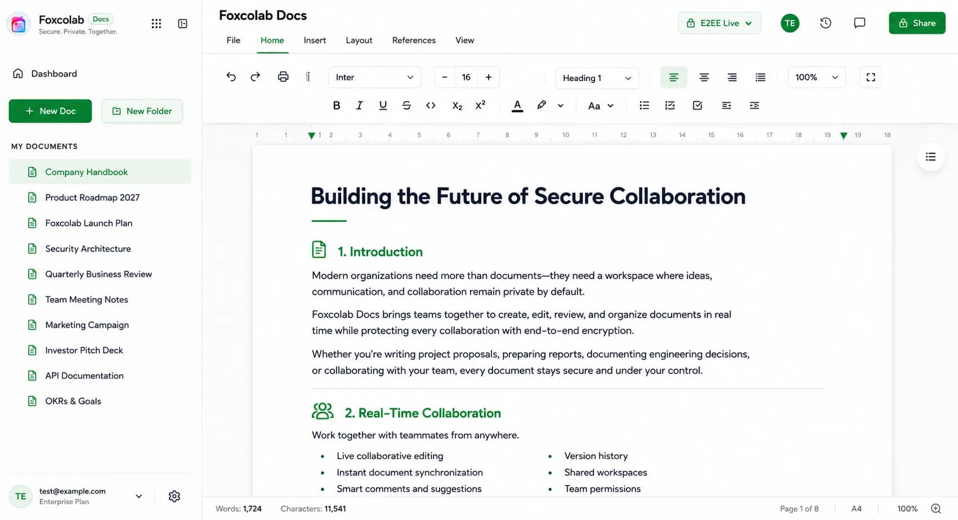Open the comments speech bubble icon

[x=859, y=23]
